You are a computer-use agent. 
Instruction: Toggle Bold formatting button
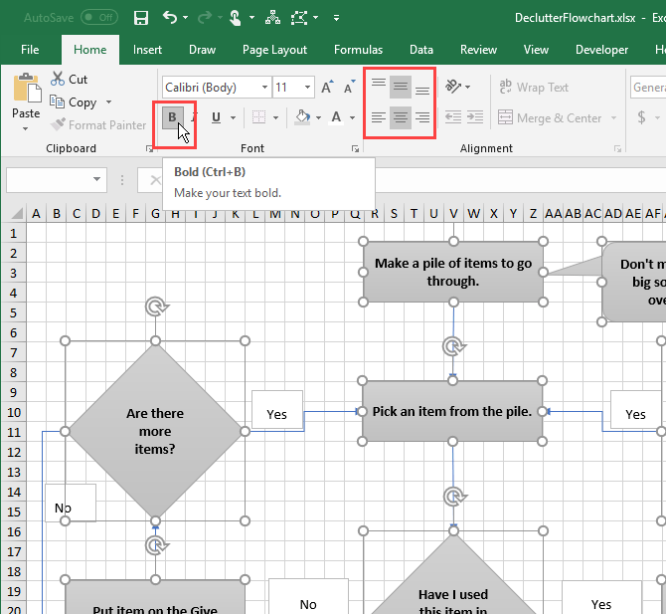tap(173, 117)
